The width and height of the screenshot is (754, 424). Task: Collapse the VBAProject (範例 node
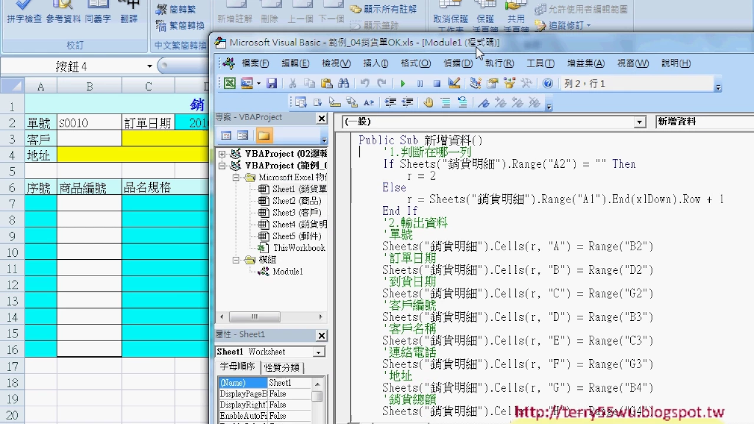coord(222,165)
